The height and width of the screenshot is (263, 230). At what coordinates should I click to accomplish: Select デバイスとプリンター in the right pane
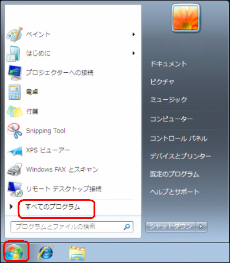181,156
